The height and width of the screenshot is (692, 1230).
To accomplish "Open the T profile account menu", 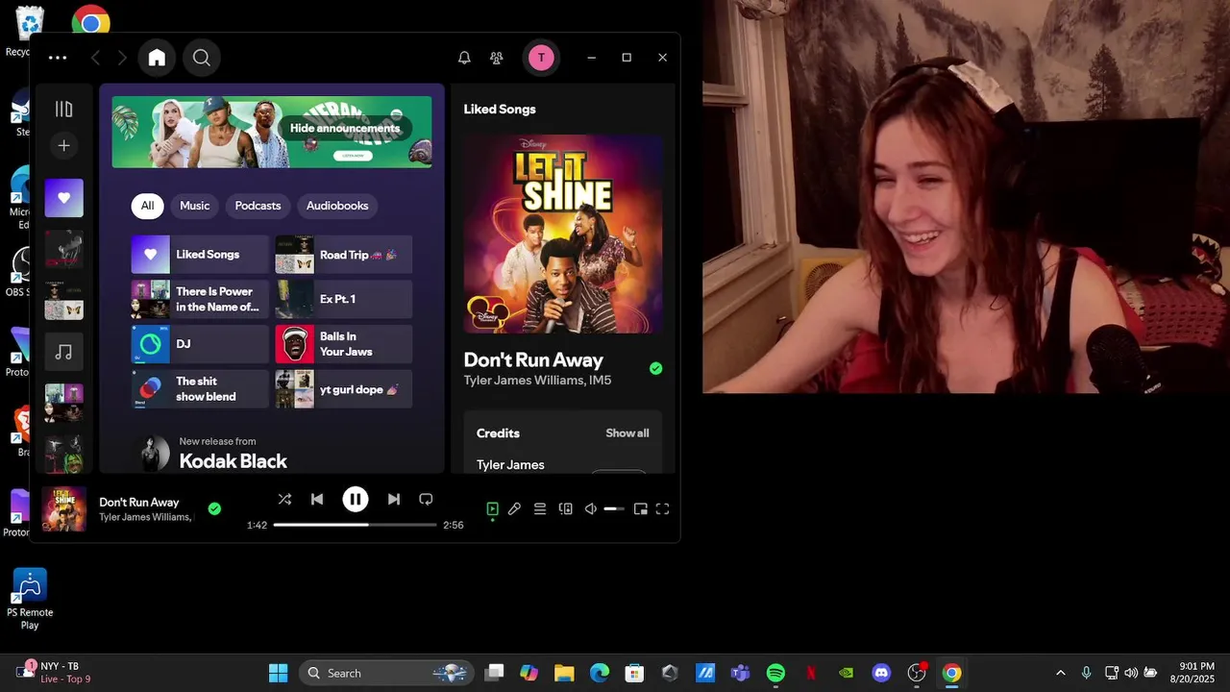I will 541,58.
